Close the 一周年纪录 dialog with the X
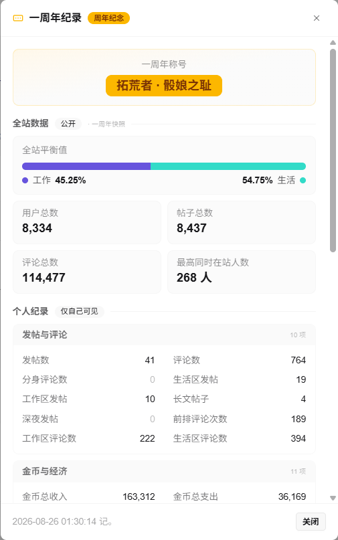338x540 pixels. [317, 18]
